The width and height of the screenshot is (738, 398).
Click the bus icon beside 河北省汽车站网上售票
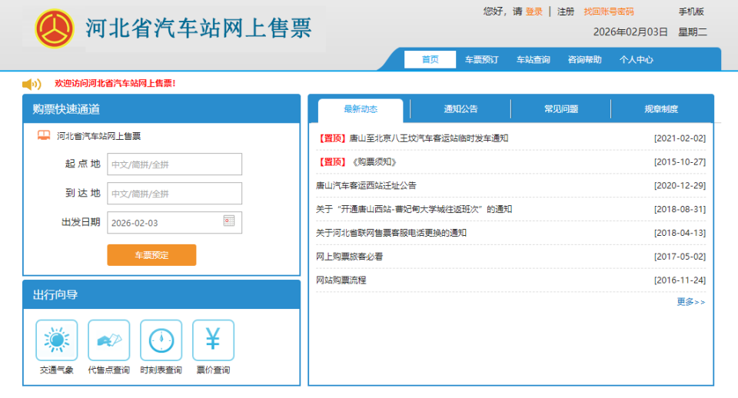point(44,135)
